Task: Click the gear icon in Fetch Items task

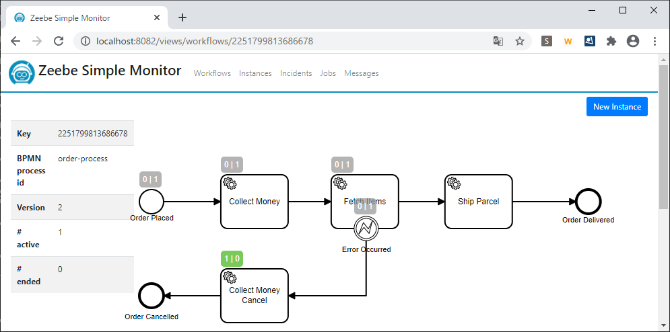Action: 340,183
